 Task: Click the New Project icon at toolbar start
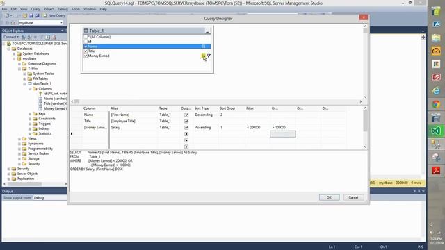point(8,15)
